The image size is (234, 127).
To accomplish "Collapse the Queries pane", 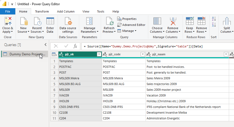I will (x=46, y=45).
